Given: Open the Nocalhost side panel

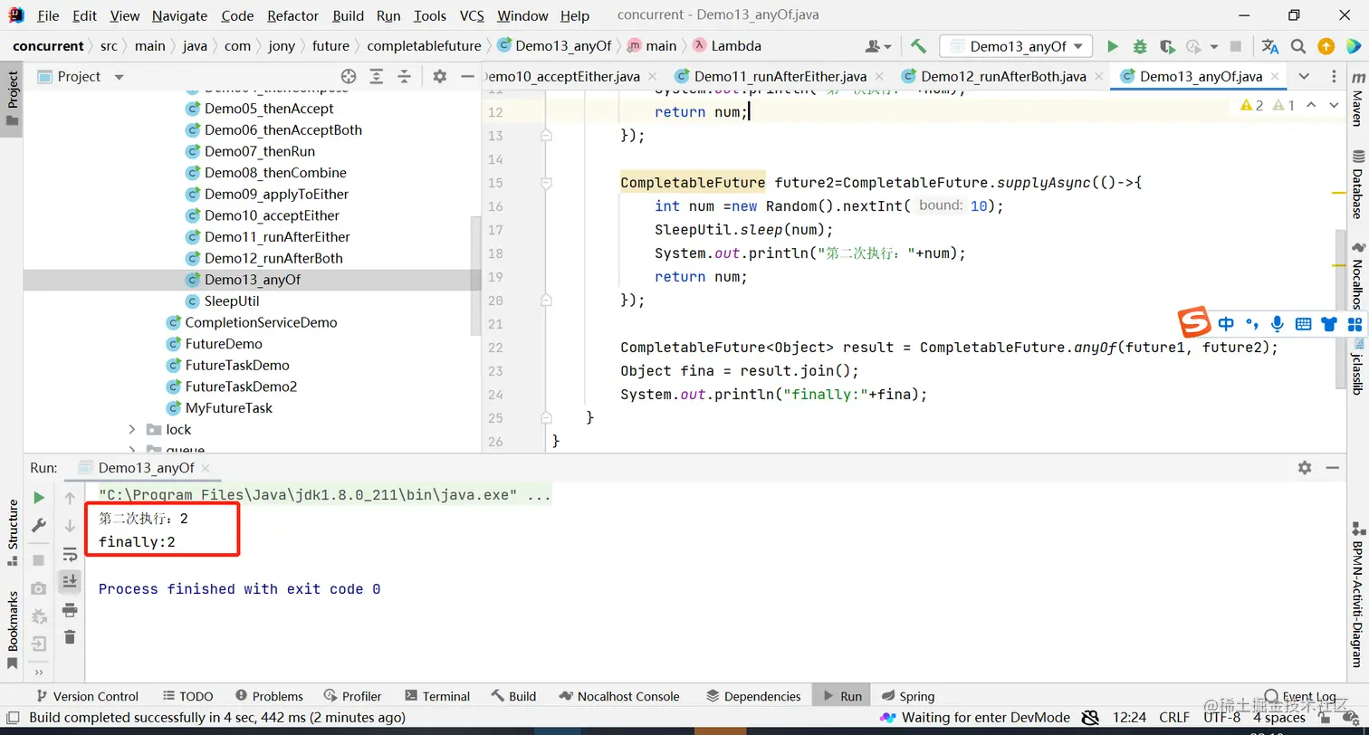Looking at the screenshot, I should 1357,275.
